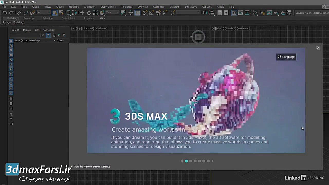
Task: Click the Use Pivot Point Center icon
Action: [x=123, y=13]
